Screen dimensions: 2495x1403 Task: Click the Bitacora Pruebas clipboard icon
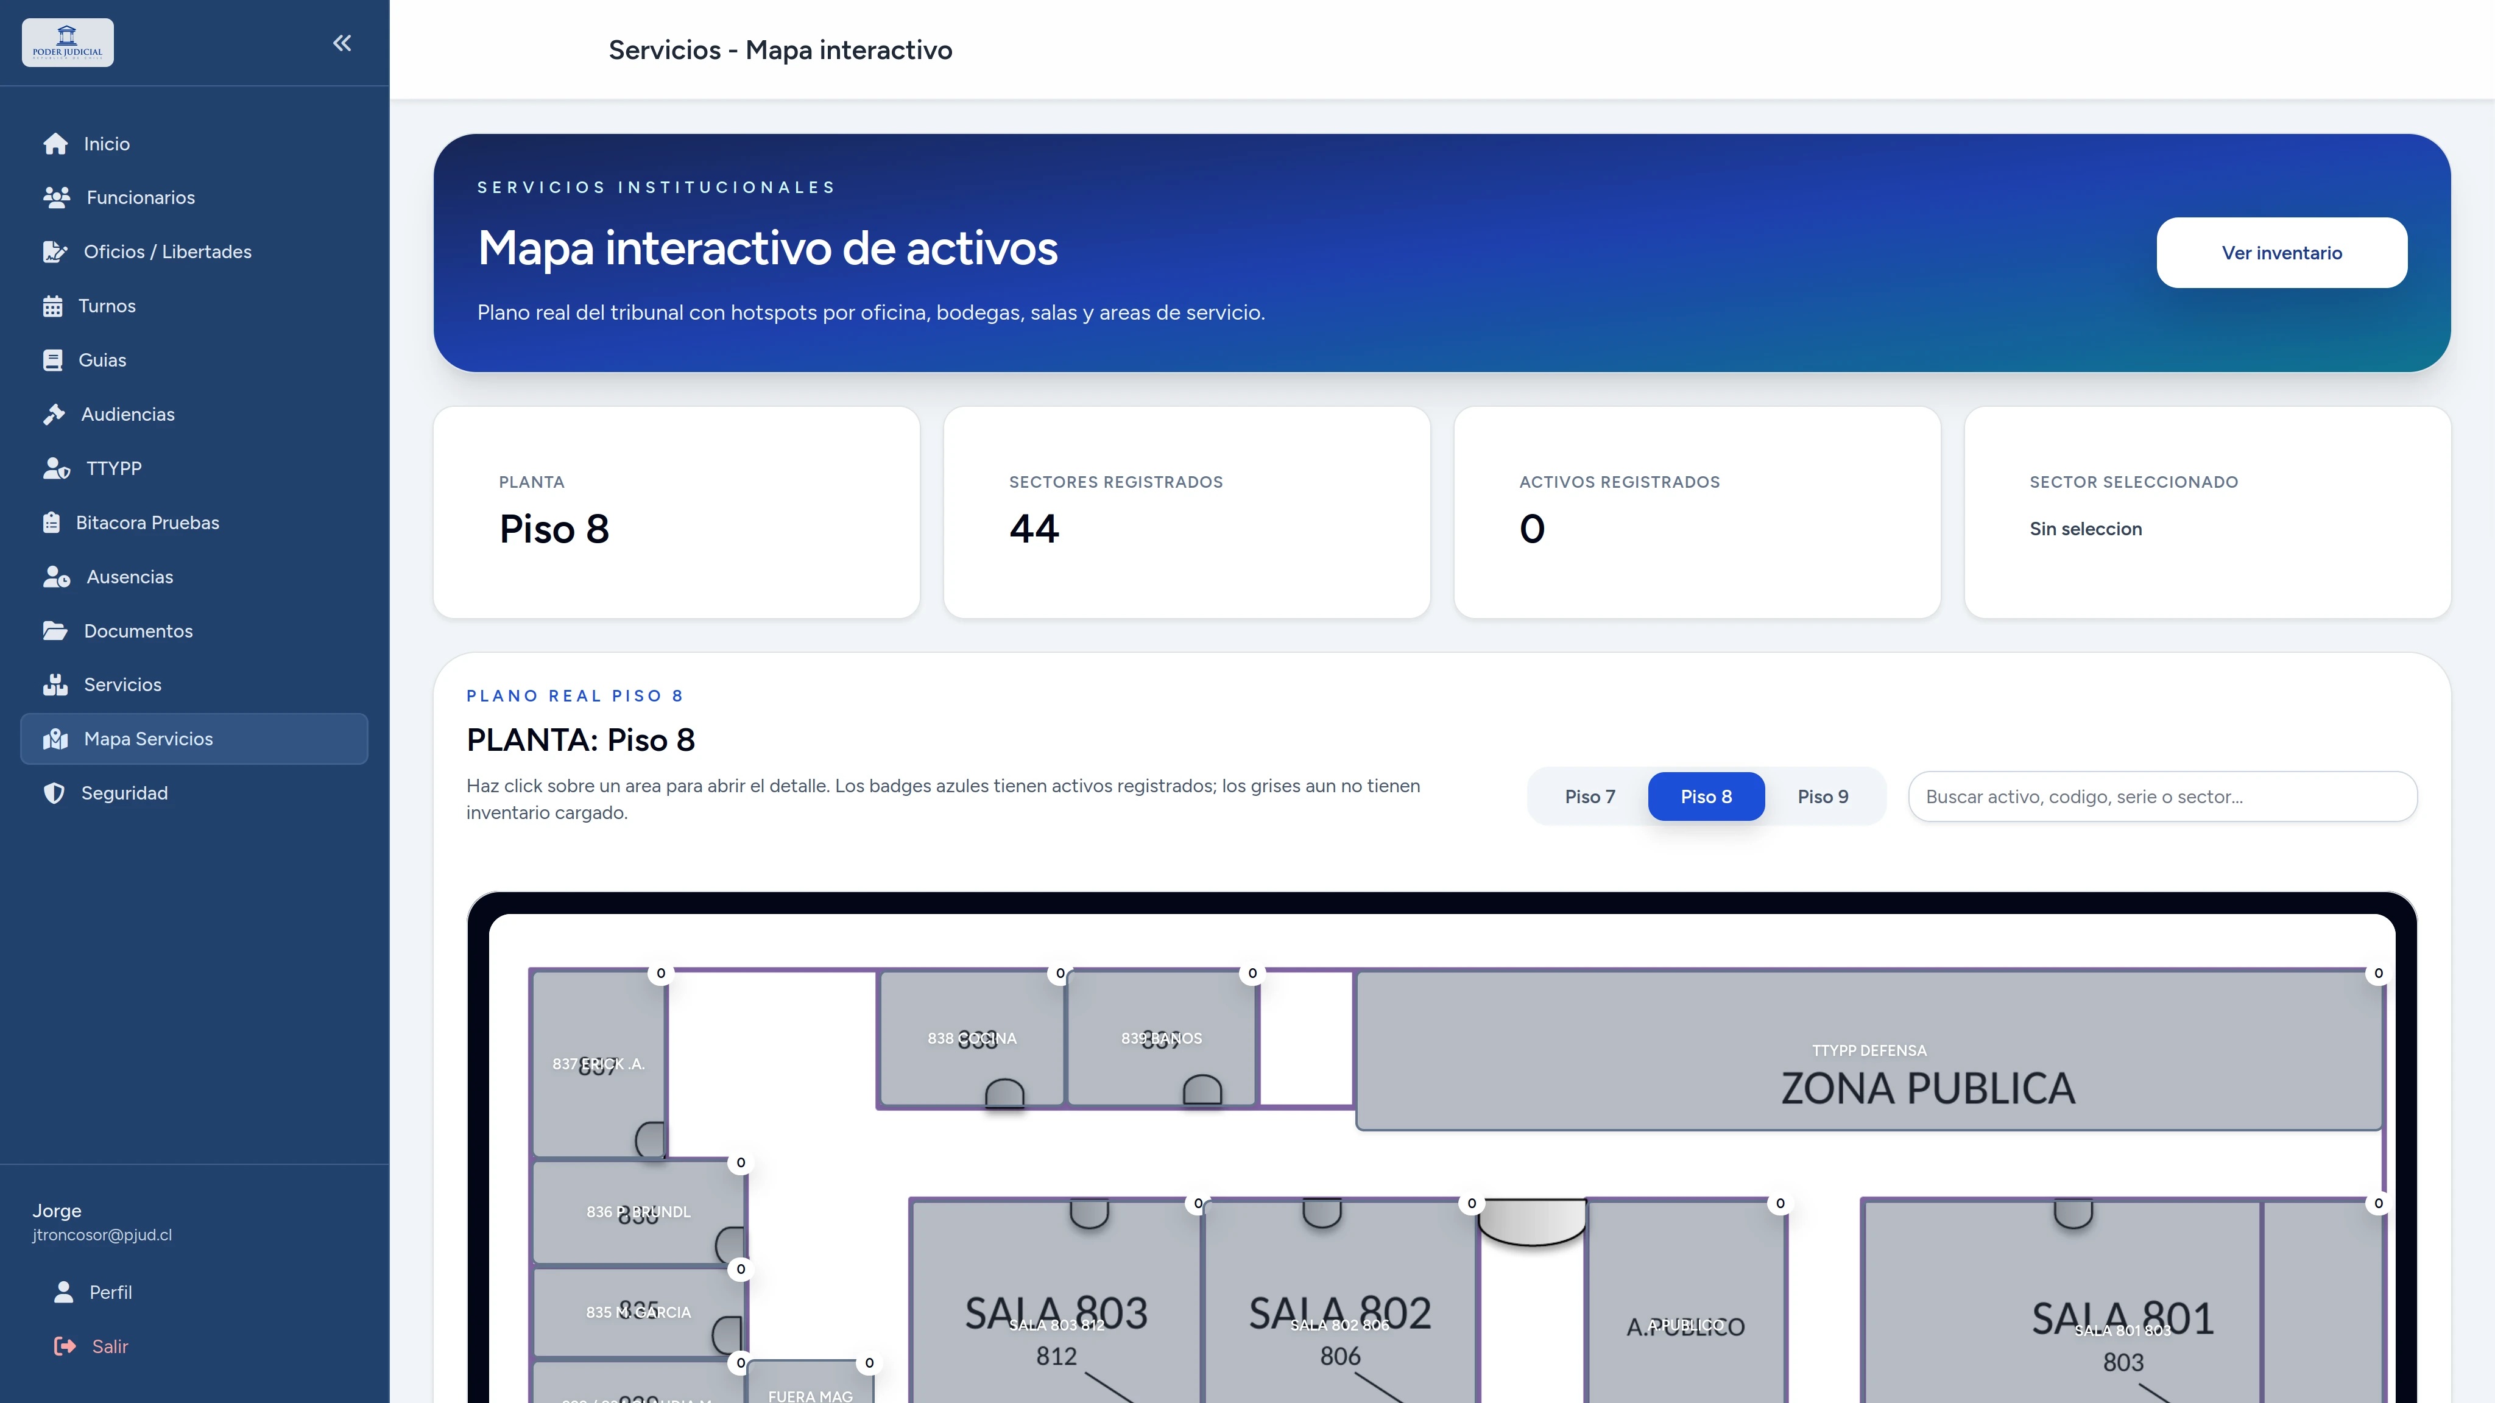[x=51, y=523]
